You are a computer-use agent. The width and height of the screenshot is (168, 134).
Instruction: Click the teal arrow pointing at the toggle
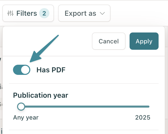44,48
